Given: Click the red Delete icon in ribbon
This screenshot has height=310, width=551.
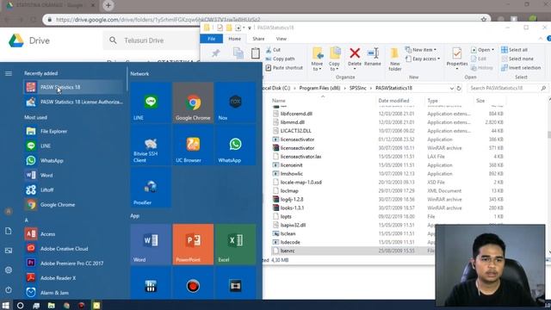Looking at the screenshot, I should pyautogui.click(x=355, y=53).
